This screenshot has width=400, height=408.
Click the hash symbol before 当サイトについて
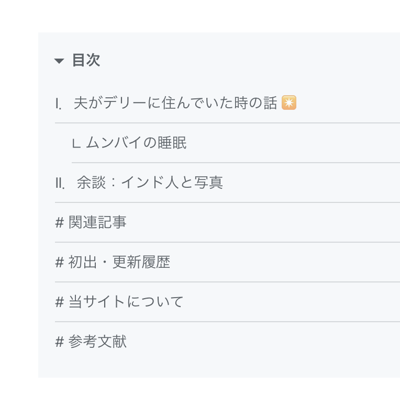tap(60, 302)
